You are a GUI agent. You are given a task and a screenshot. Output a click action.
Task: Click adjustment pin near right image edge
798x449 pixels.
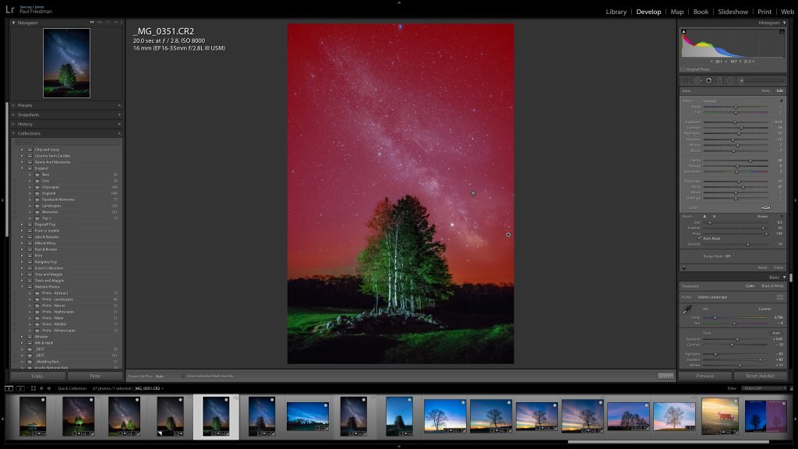tap(508, 235)
